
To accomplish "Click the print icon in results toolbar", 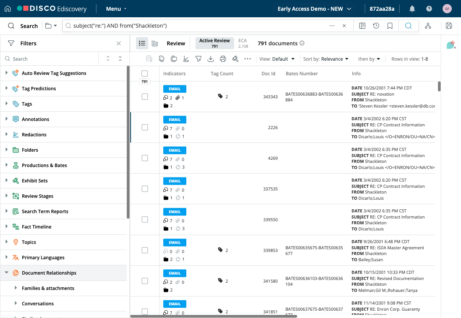I will 223,59.
